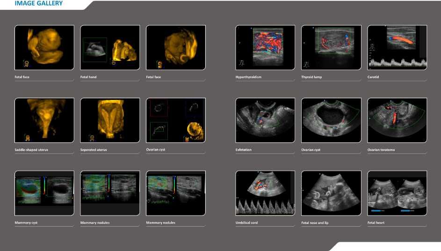Click the "Carotid" caption
The width and height of the screenshot is (441, 251).
(x=373, y=77)
